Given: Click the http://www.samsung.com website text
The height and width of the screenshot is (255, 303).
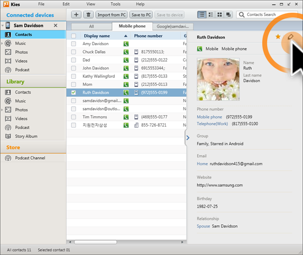Looking at the screenshot, I should (220, 185).
